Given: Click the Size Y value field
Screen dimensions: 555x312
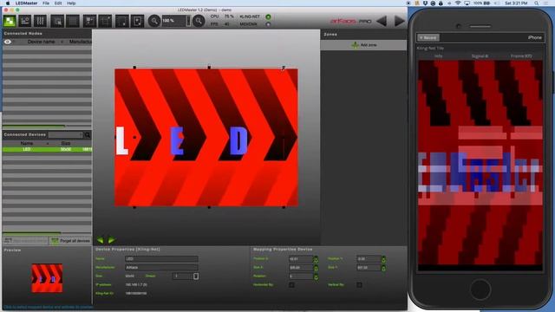Looking at the screenshot, I should (x=369, y=268).
